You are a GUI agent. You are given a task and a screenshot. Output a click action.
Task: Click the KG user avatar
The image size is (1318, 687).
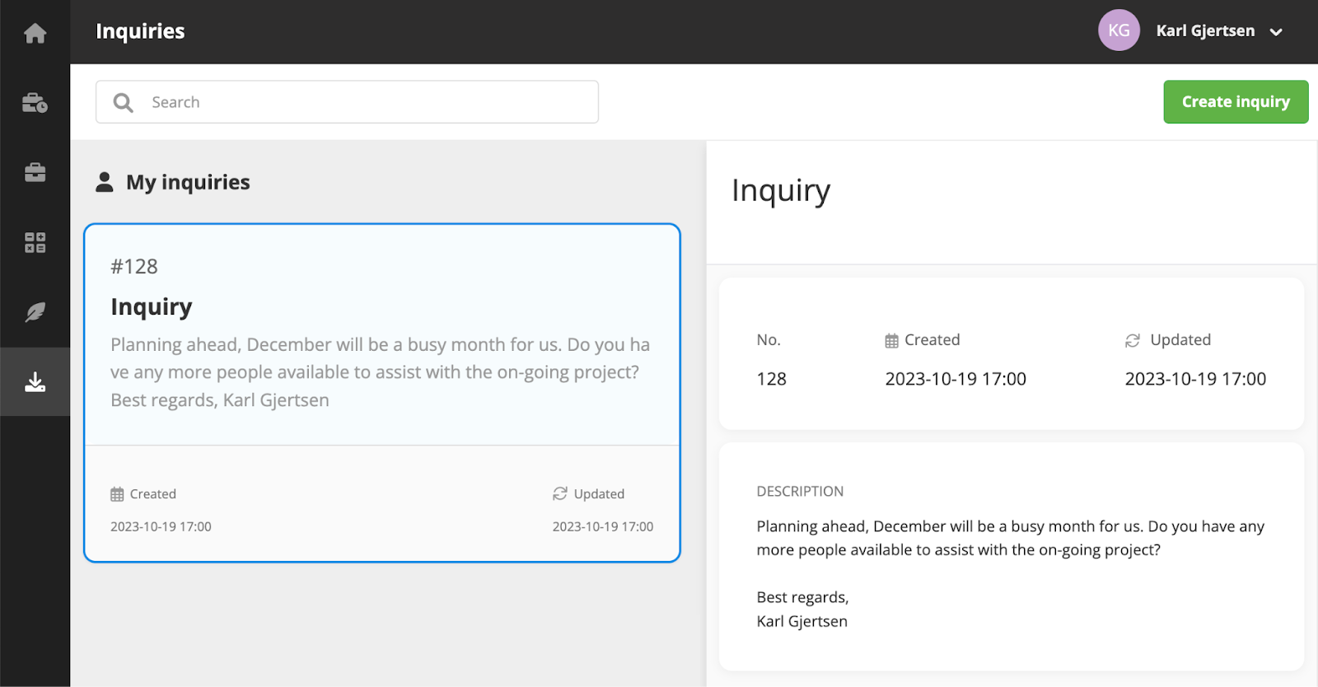[x=1119, y=30]
